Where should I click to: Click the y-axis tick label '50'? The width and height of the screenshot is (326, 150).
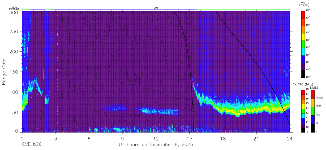(15, 112)
